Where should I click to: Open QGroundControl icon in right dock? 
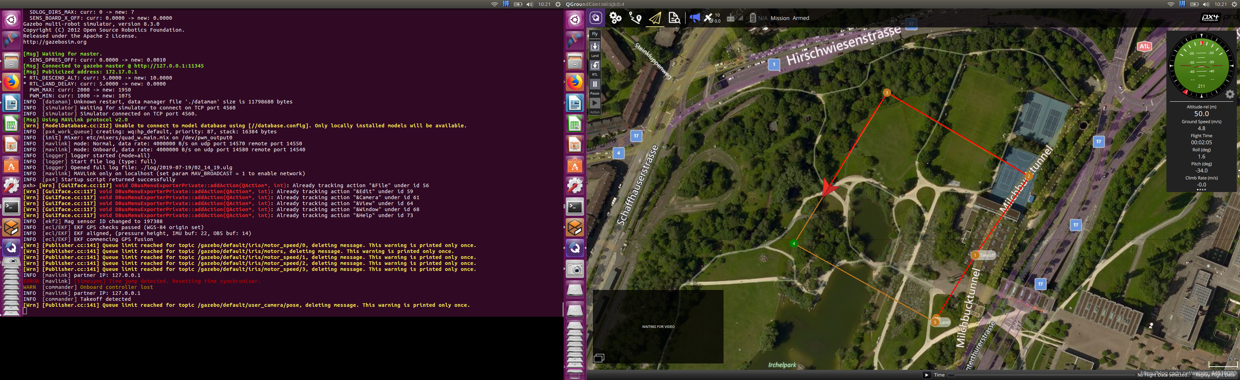pyautogui.click(x=575, y=248)
